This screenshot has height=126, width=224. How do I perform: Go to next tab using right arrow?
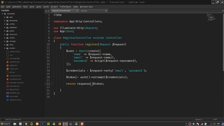49,11
